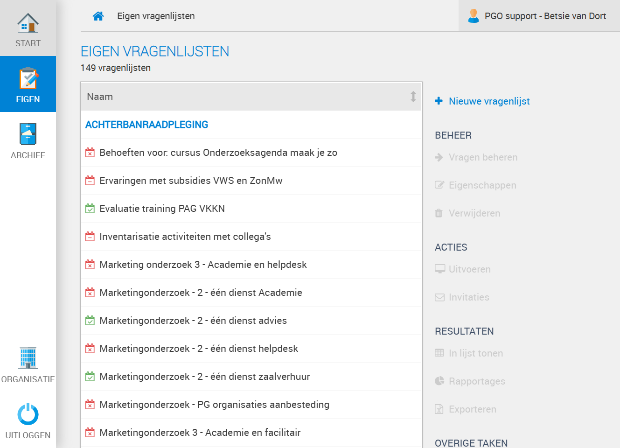Click Uitvoeren action link

coord(469,269)
